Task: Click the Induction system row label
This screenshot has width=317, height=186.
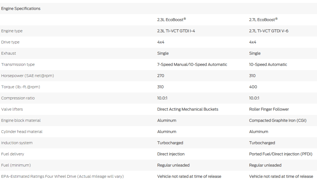Action: coord(17,143)
